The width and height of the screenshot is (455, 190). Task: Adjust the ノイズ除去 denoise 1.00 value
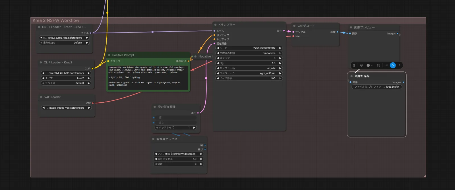coord(249,79)
